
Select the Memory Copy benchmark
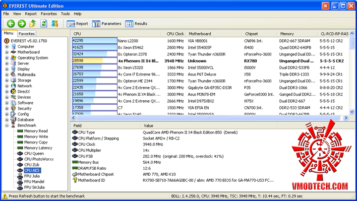click(x=36, y=142)
